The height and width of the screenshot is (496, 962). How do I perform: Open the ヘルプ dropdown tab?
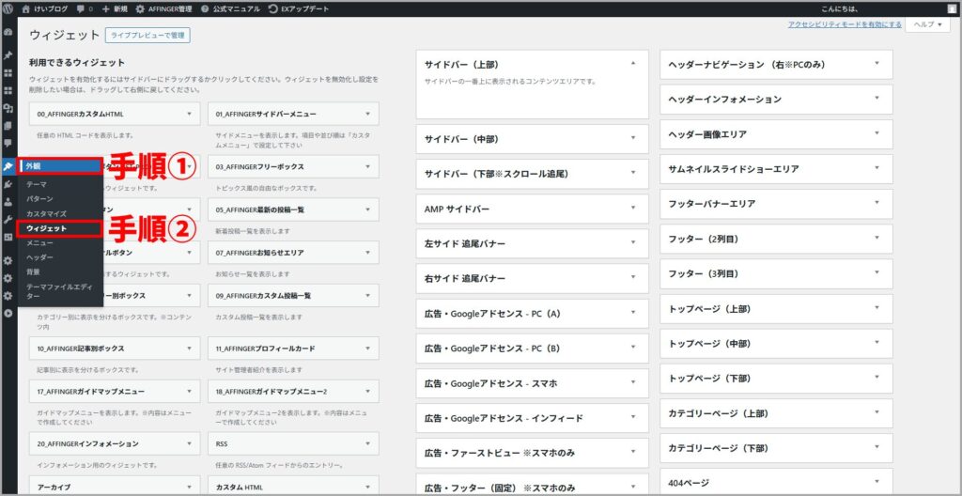tap(927, 24)
